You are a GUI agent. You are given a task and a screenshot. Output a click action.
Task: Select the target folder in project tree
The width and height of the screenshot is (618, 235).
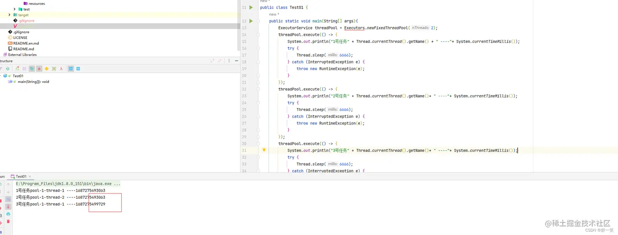[x=21, y=15]
